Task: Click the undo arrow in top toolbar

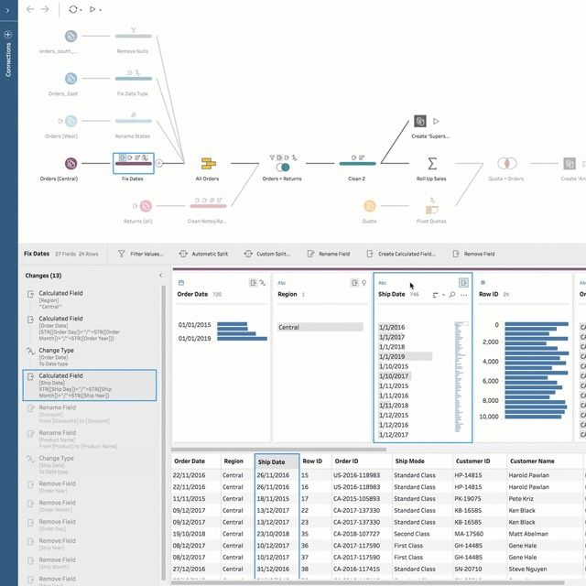Action: [29, 9]
